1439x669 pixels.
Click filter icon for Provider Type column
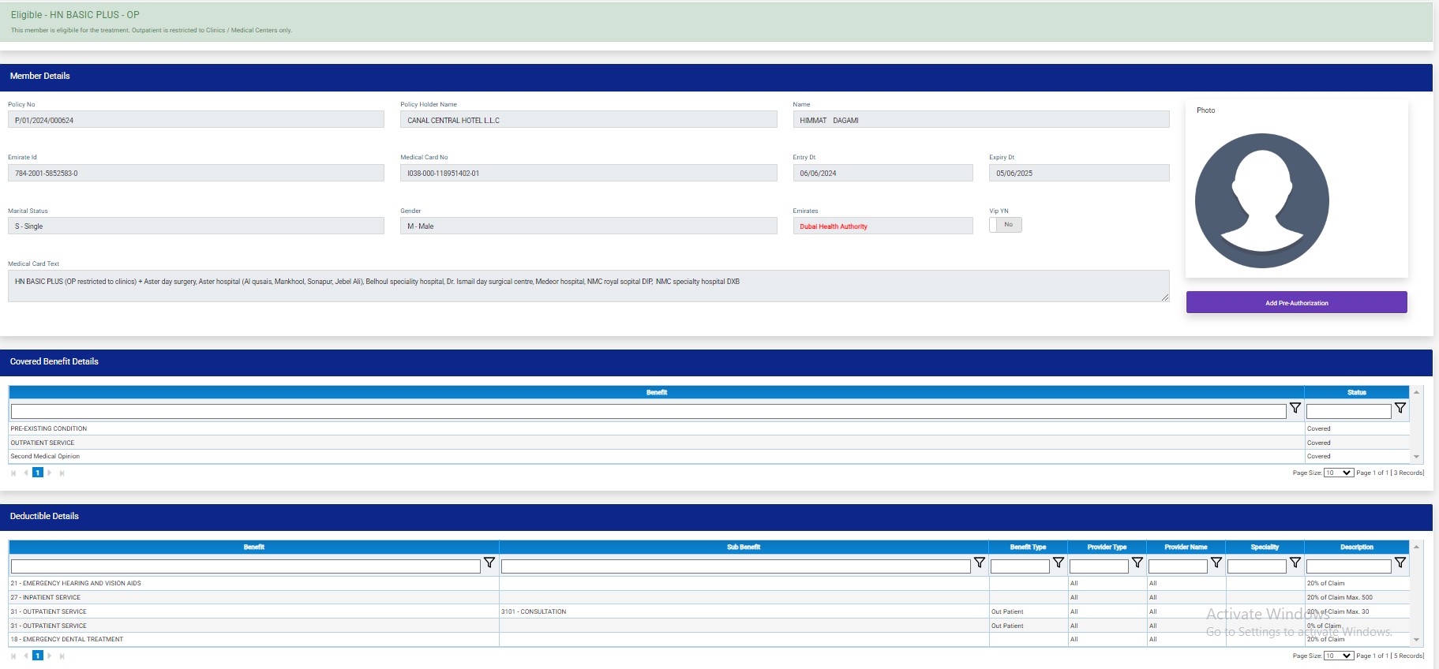tap(1137, 563)
